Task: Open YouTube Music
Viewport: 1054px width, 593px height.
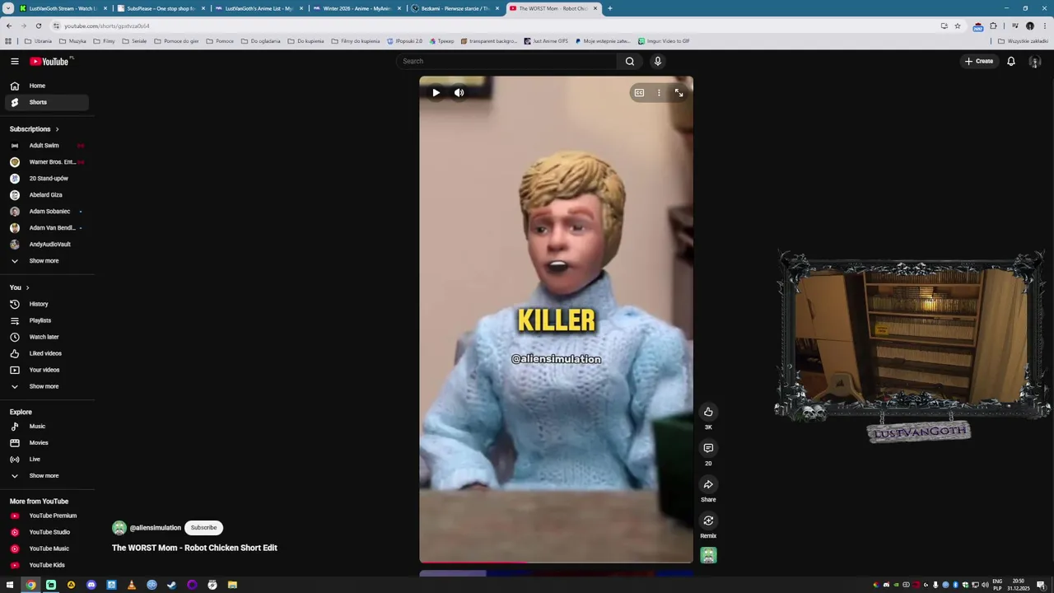Action: (x=45, y=549)
